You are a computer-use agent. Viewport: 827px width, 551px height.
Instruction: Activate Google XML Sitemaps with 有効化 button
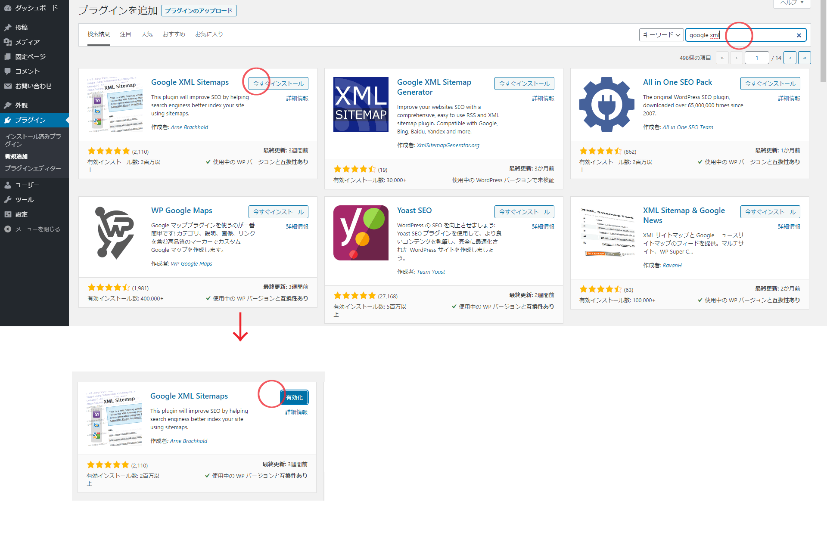[294, 397]
